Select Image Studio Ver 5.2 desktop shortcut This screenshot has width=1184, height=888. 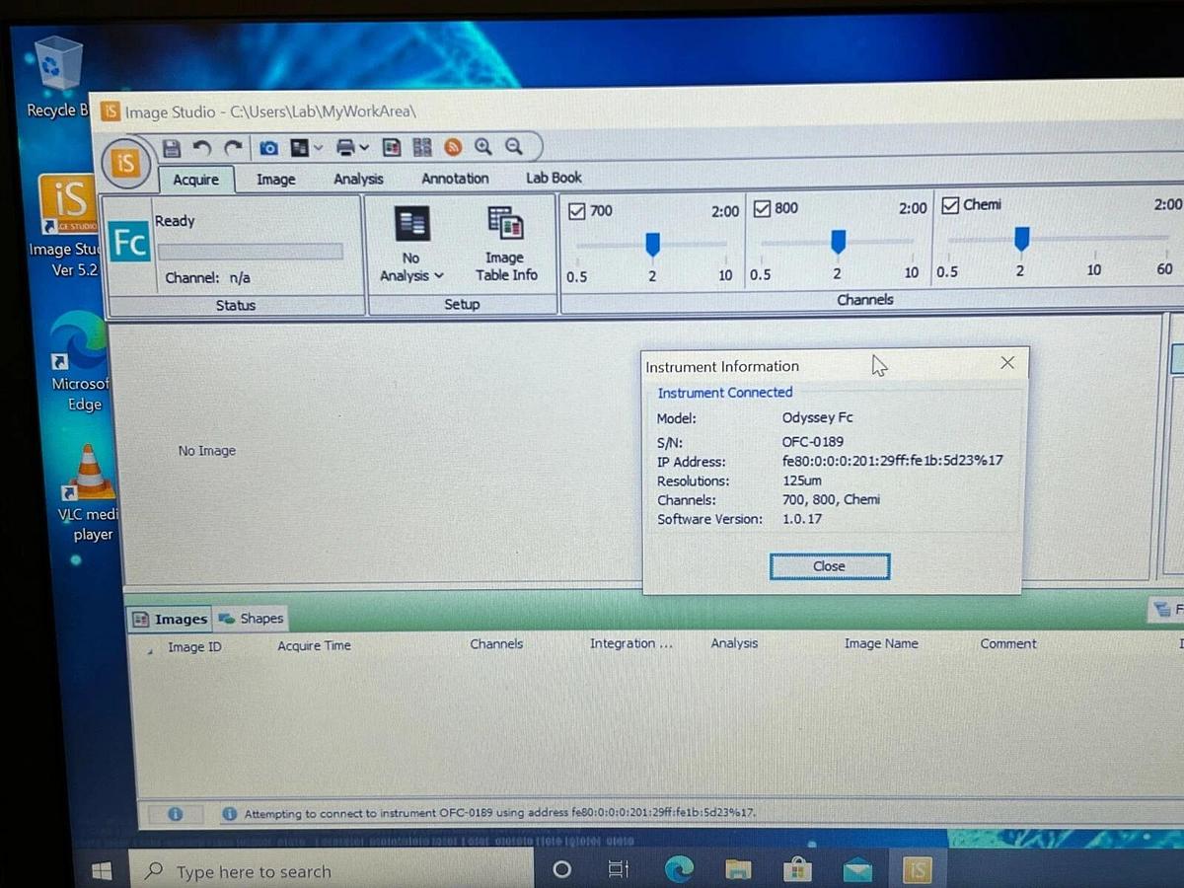click(66, 226)
